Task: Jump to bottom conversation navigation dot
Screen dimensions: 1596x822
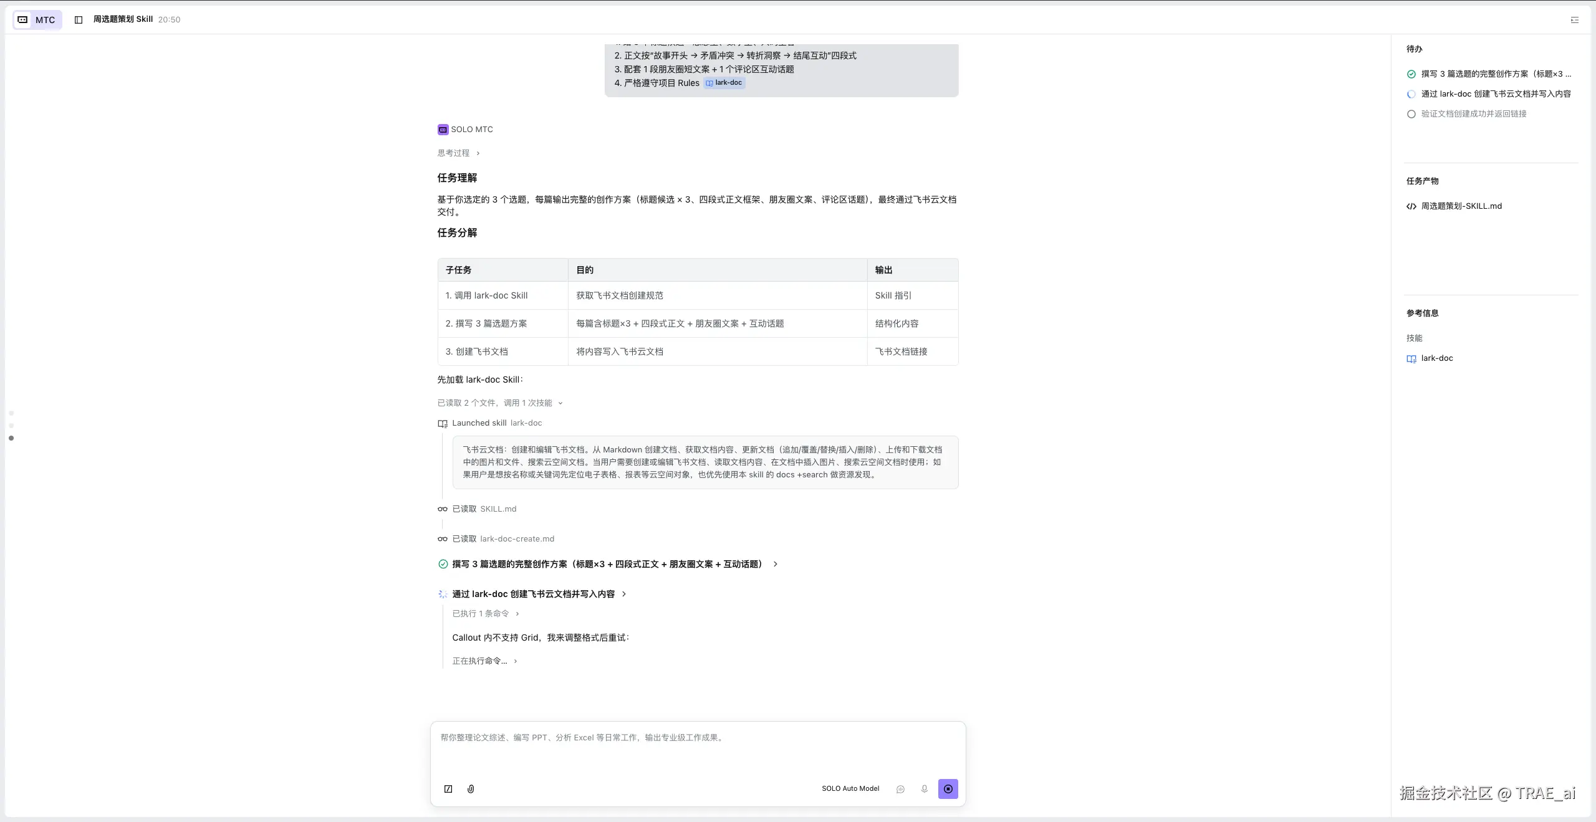Action: pos(11,438)
